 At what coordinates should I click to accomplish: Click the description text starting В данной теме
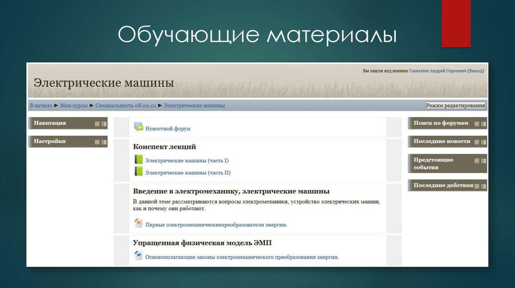tap(256, 205)
